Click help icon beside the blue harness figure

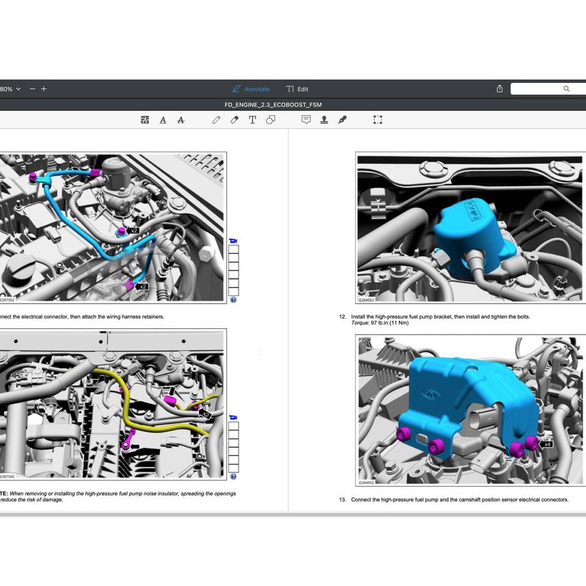234,300
